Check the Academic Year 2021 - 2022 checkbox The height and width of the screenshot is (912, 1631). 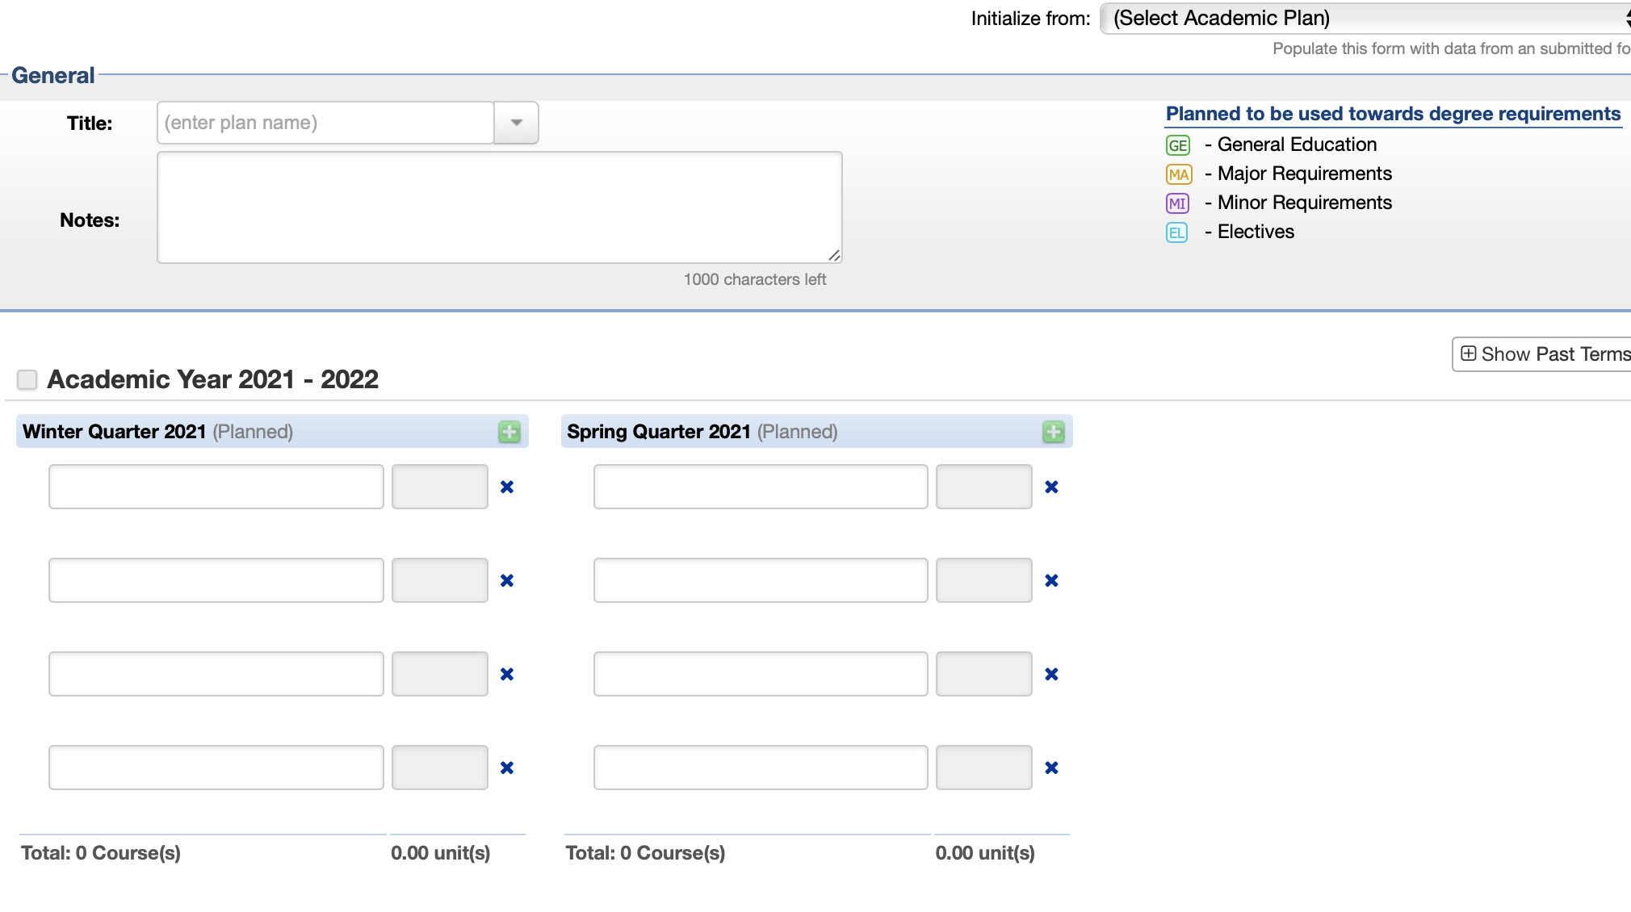[x=27, y=379]
